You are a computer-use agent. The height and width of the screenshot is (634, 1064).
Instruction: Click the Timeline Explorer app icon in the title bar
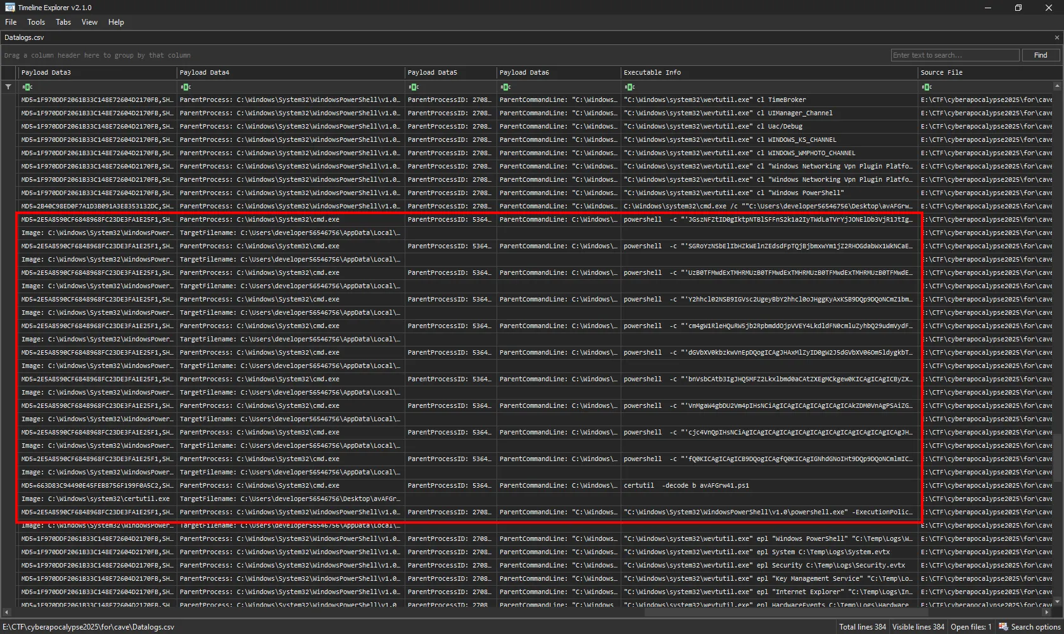[x=9, y=8]
